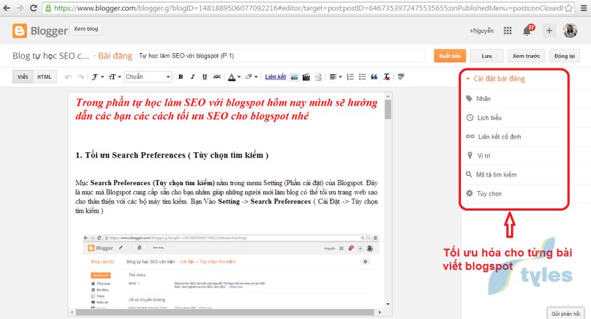The image size is (591, 319).
Task: Click the Gửi phản hồi feedback button
Action: [x=566, y=313]
